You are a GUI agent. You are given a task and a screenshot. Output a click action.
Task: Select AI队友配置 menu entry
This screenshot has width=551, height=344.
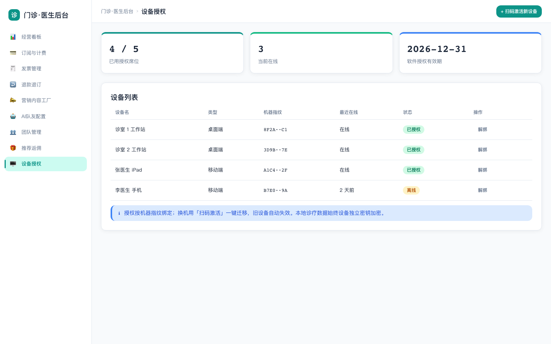pyautogui.click(x=46, y=116)
